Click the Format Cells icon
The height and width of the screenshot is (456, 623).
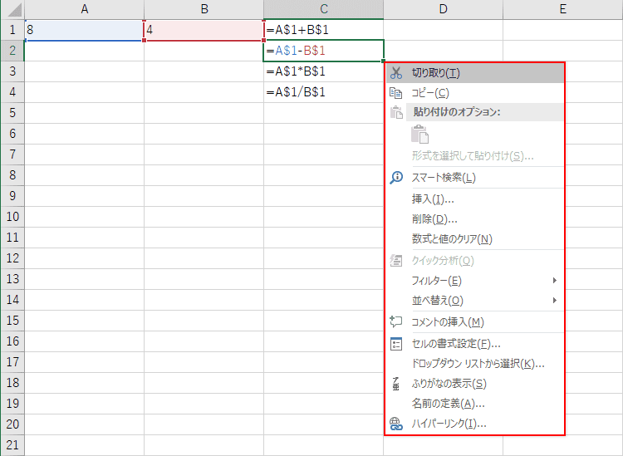coord(396,344)
